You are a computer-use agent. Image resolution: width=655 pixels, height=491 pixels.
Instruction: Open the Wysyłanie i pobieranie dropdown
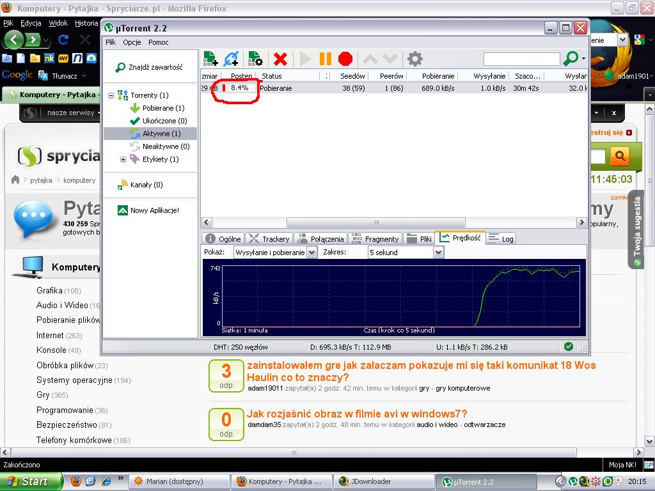click(312, 252)
